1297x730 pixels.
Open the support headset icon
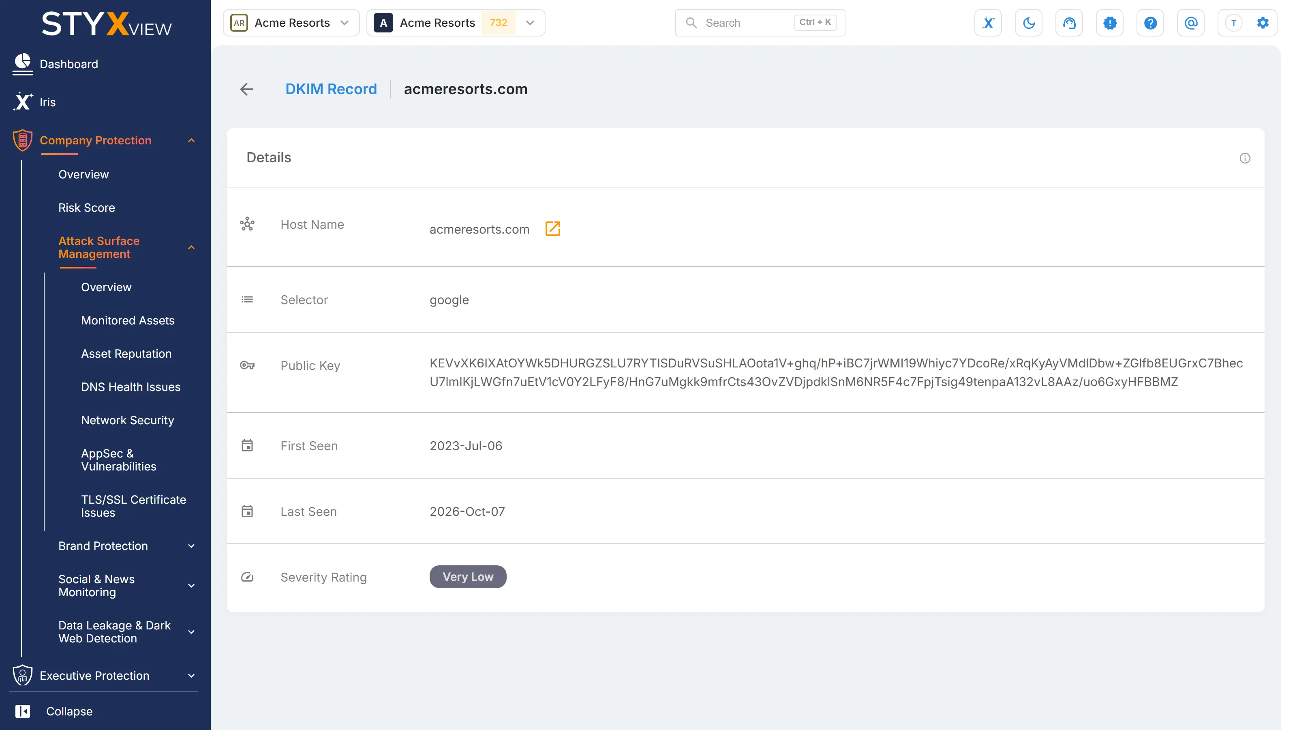pos(1069,23)
